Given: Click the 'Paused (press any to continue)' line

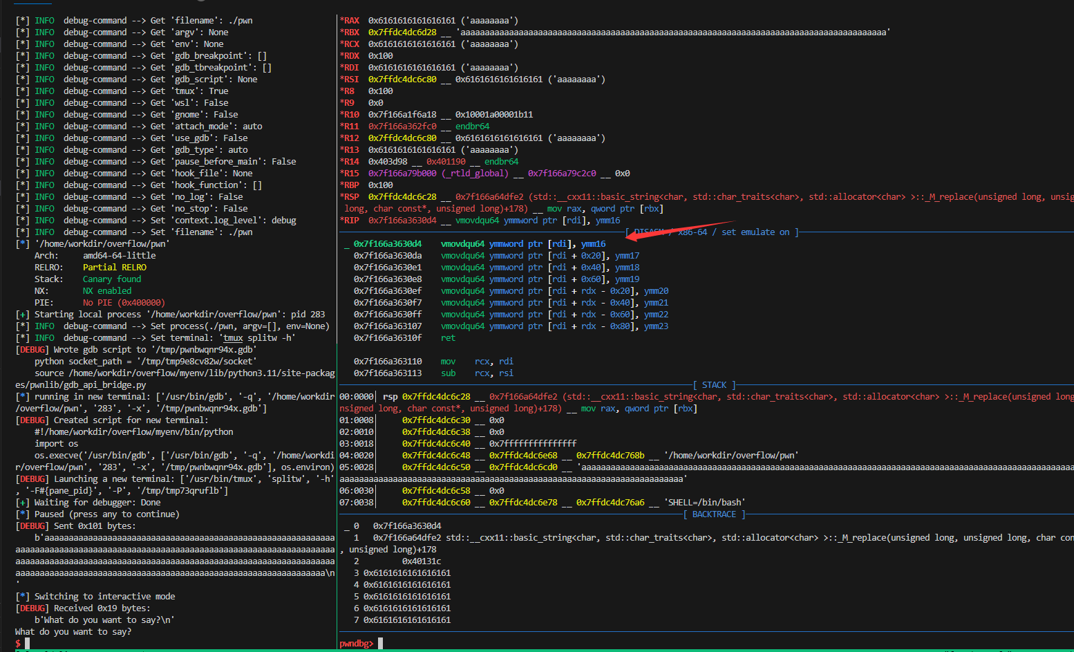Looking at the screenshot, I should tap(97, 514).
